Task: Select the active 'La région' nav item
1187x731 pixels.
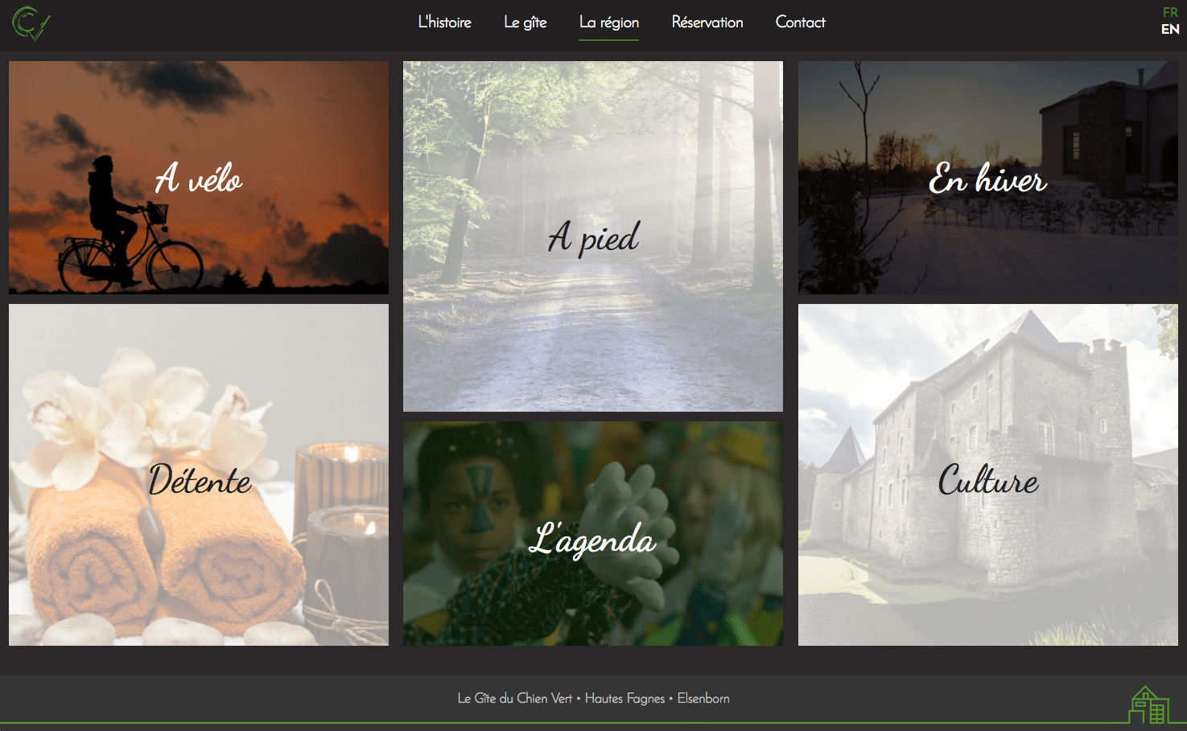Action: [608, 23]
